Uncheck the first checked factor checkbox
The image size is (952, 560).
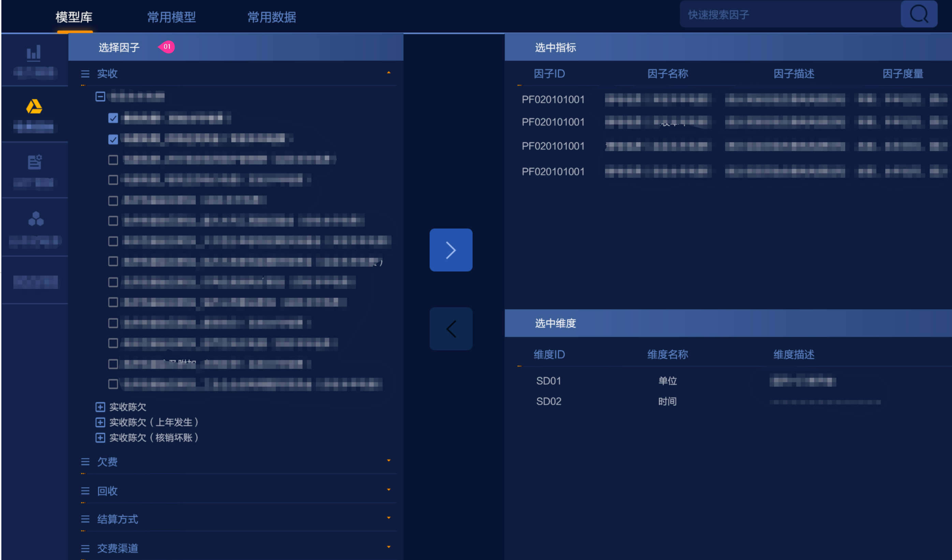(113, 118)
